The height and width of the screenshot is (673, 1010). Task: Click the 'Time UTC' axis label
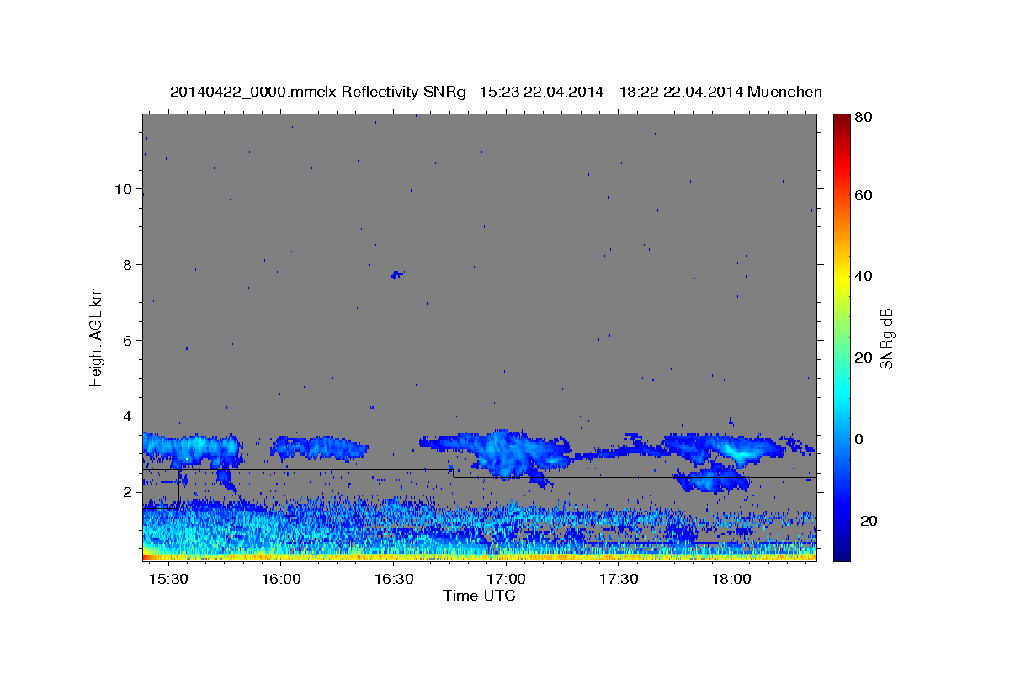click(x=479, y=596)
